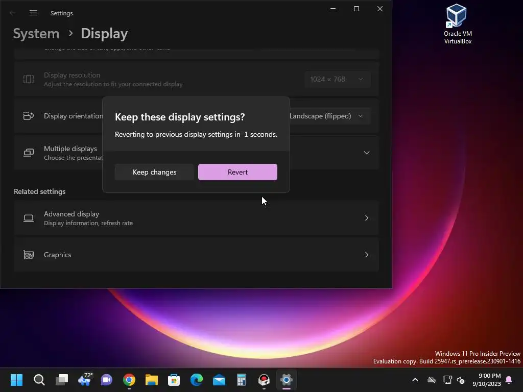This screenshot has height=392, width=523.
Task: Expand the Multiple displays section
Action: [x=367, y=153]
